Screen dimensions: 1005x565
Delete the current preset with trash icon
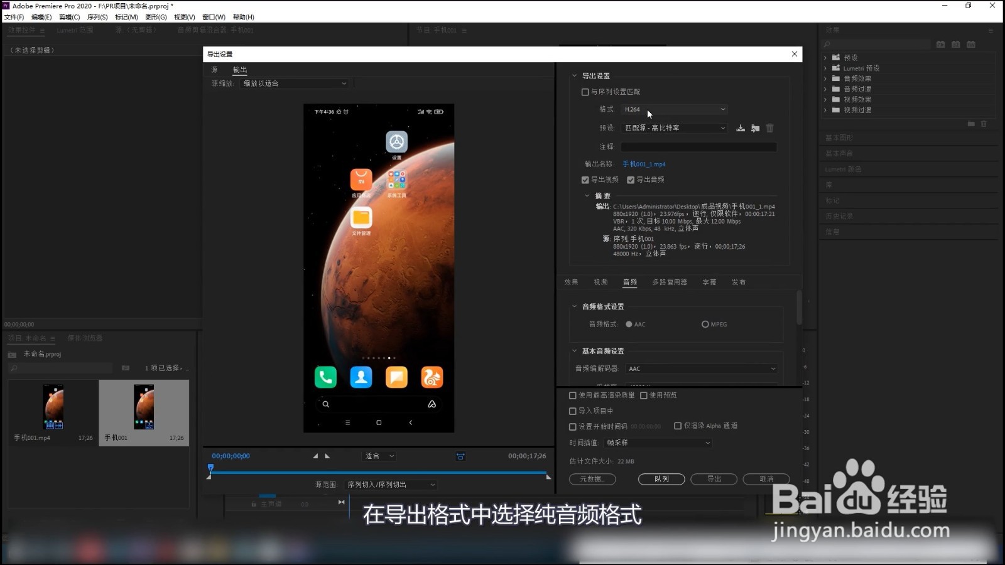click(770, 128)
